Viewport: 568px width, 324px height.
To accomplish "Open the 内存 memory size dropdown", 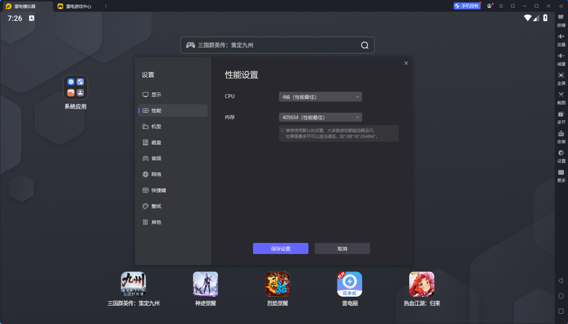I will (x=320, y=117).
